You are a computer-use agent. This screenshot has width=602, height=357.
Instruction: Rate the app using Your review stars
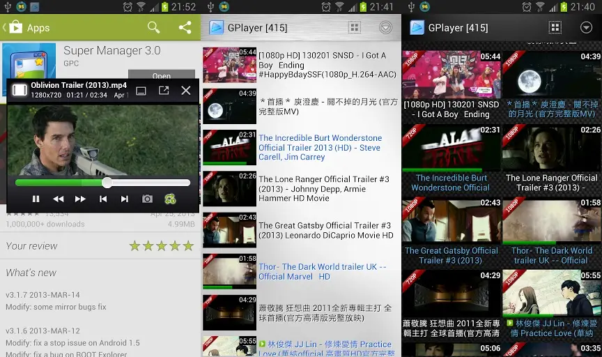click(x=161, y=245)
